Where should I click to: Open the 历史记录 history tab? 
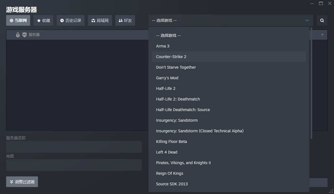[x=71, y=20]
